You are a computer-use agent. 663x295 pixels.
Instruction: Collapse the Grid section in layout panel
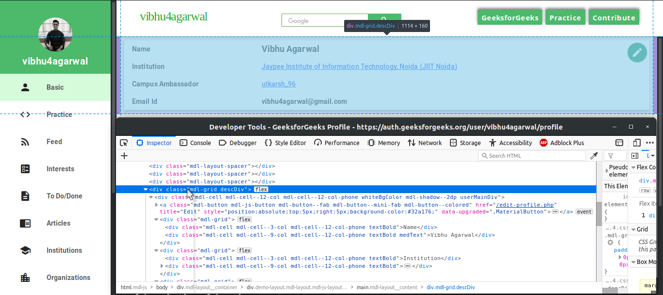click(x=633, y=229)
